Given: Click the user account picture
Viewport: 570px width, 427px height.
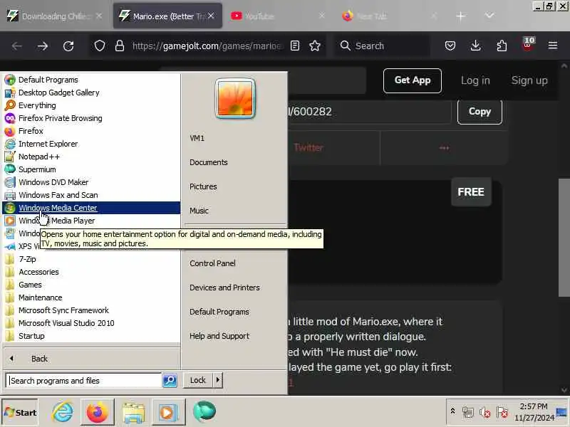Looking at the screenshot, I should [x=235, y=98].
